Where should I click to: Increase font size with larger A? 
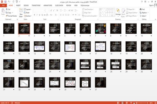[51, 10]
